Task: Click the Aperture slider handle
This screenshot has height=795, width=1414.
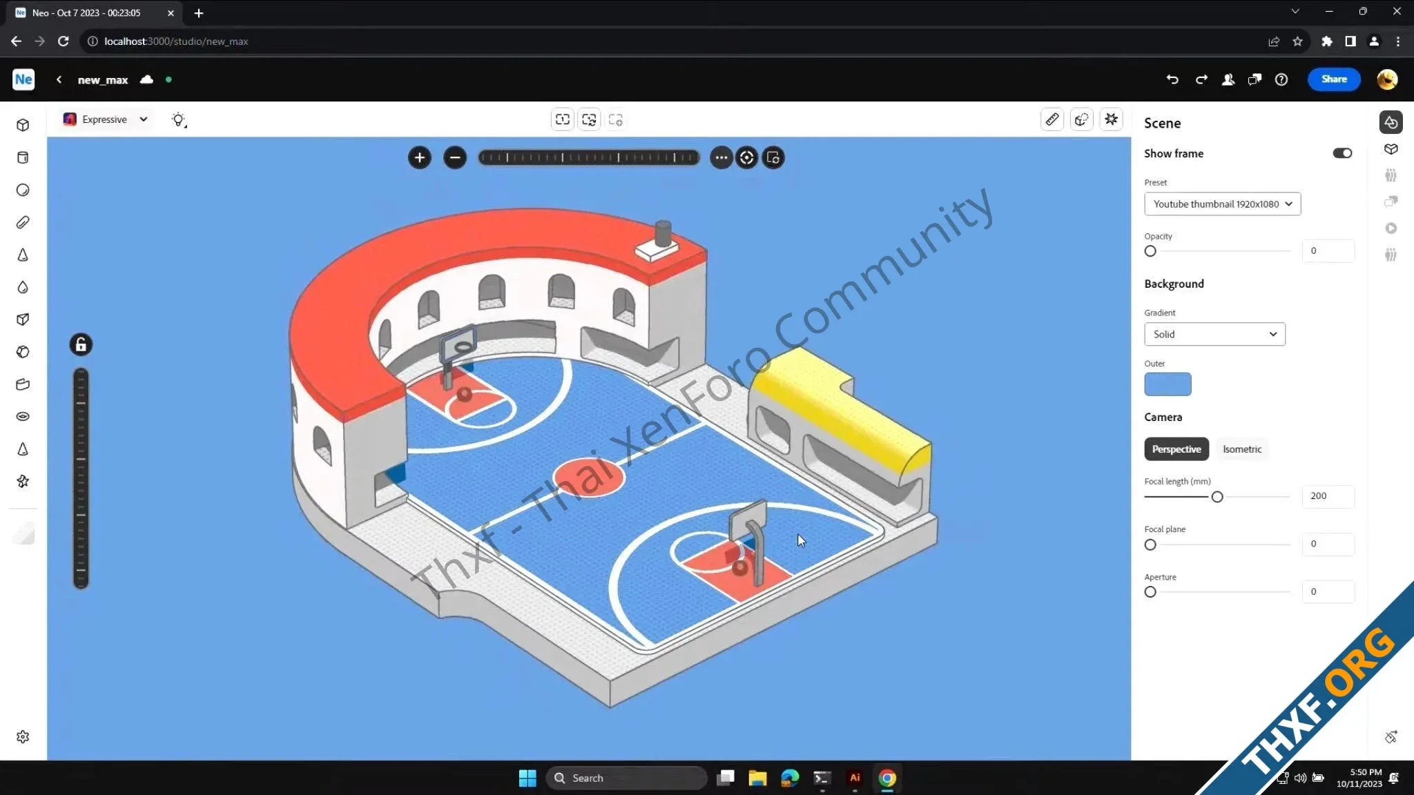Action: 1150,592
